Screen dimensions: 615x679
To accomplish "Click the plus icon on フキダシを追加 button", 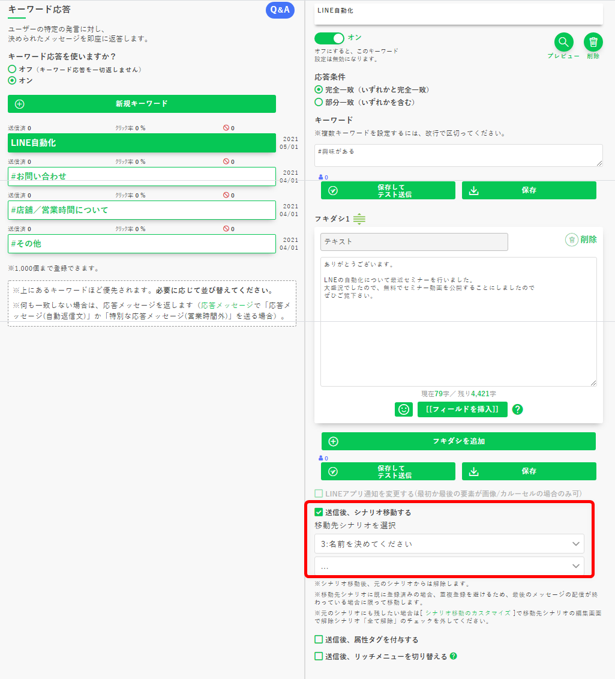I will click(334, 441).
